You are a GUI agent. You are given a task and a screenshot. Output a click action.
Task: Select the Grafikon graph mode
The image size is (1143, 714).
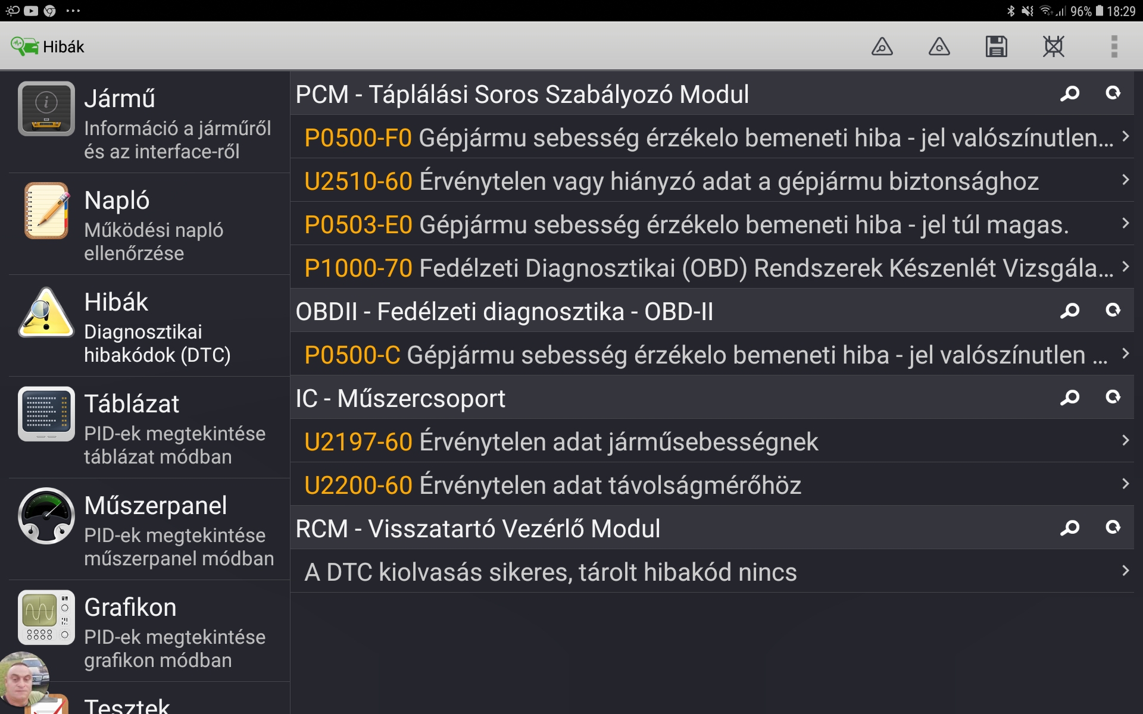click(149, 631)
